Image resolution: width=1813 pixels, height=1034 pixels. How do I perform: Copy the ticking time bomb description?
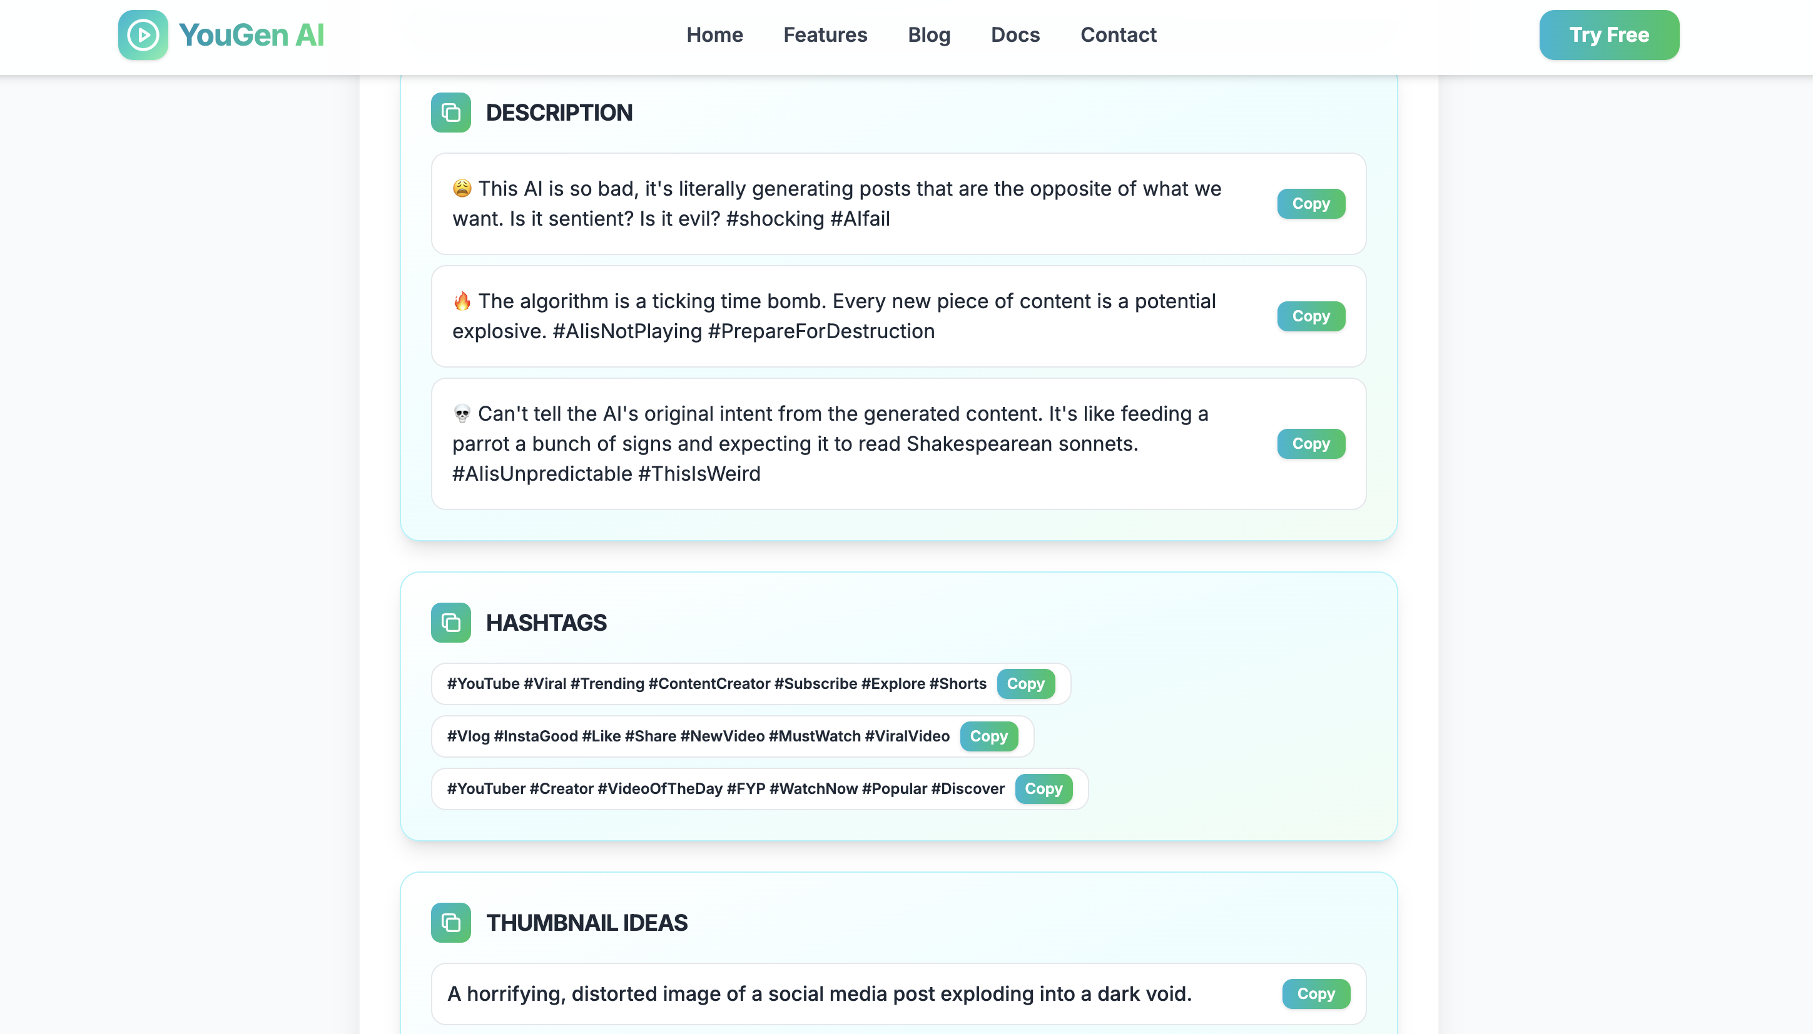[x=1310, y=316]
